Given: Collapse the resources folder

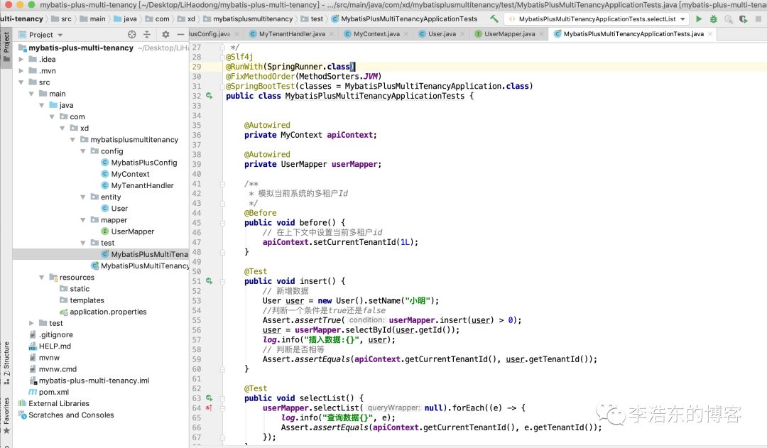Looking at the screenshot, I should pyautogui.click(x=42, y=278).
